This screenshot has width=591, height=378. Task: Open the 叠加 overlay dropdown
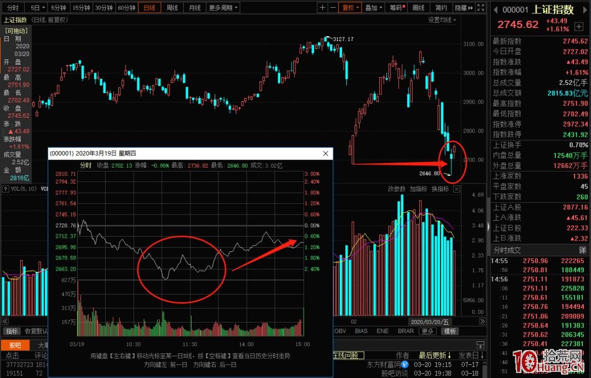coord(374,8)
